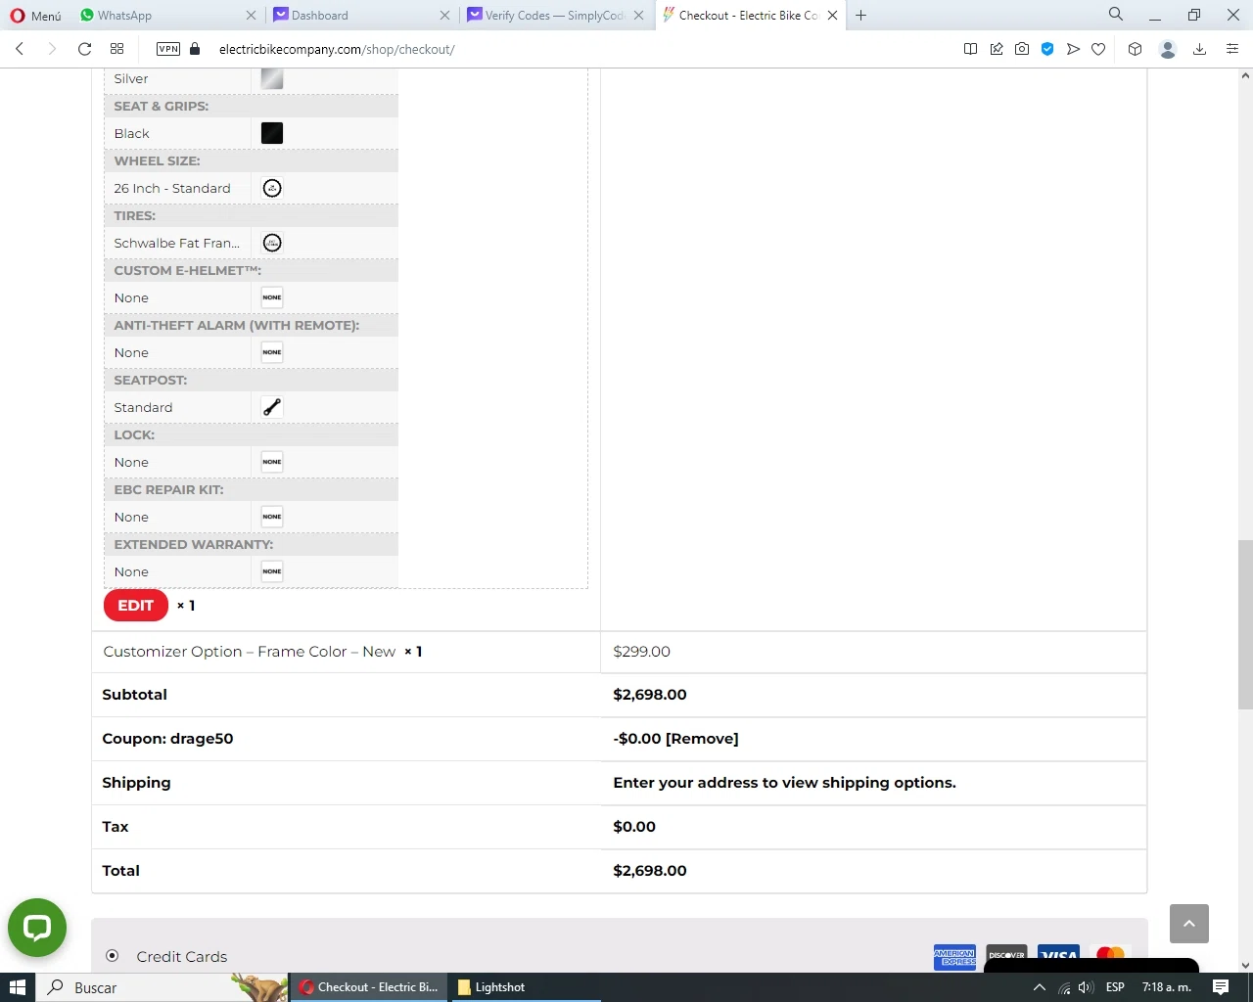Reload the checkout page
The width and height of the screenshot is (1253, 1002).
tap(85, 49)
